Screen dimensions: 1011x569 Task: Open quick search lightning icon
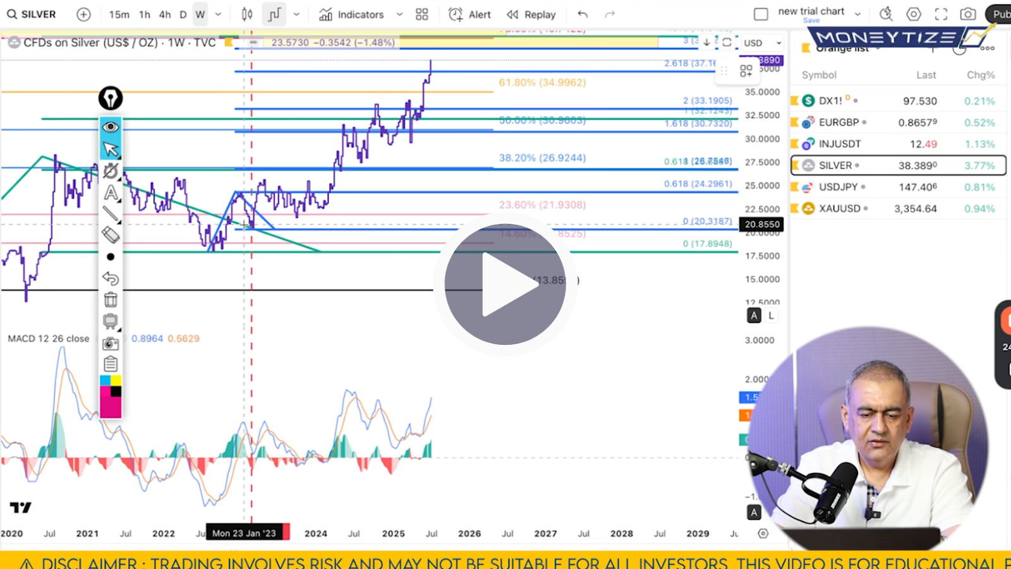887,14
